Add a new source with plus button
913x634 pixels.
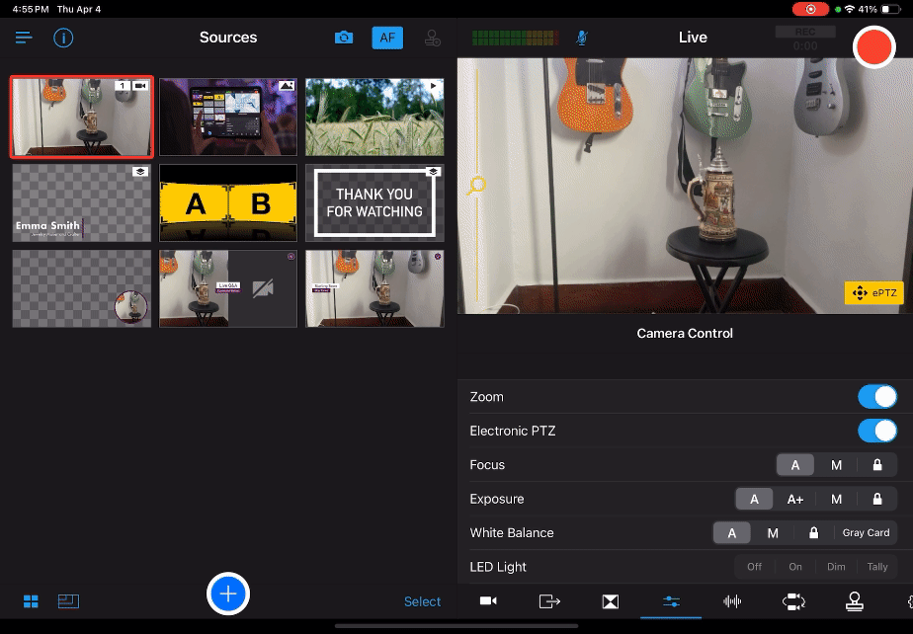pyautogui.click(x=228, y=594)
